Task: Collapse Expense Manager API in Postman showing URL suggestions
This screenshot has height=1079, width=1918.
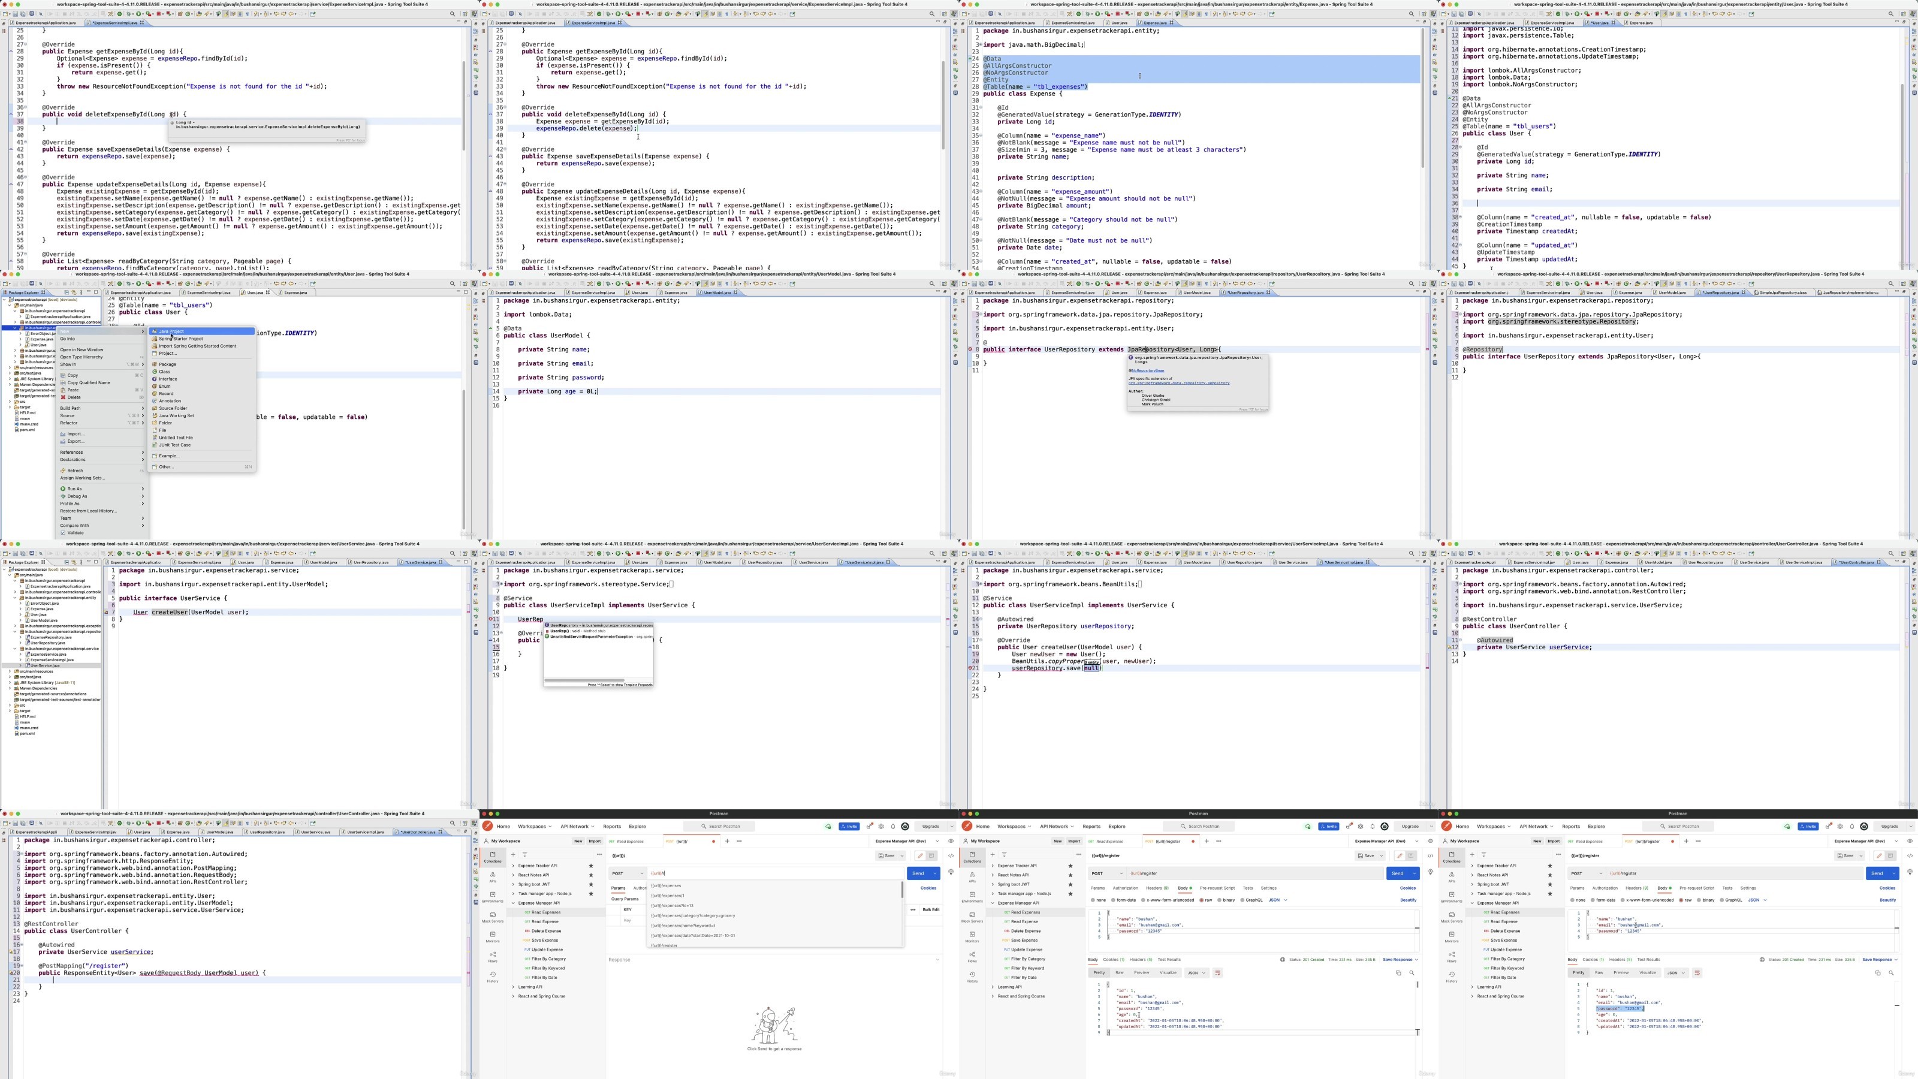Action: [x=513, y=903]
